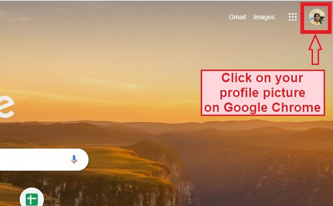Start voice search with the microphone icon
Screen dimensions: 333x206
74,159
